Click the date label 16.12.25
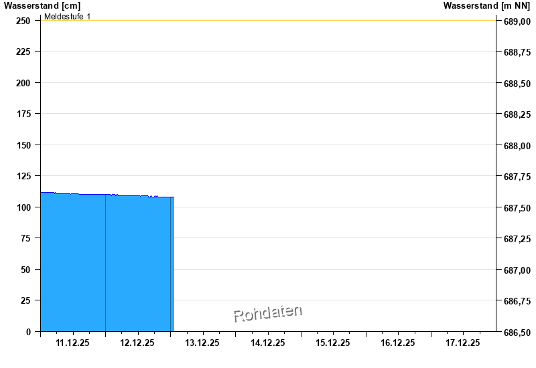Image resolution: width=536 pixels, height=368 pixels. click(x=397, y=343)
